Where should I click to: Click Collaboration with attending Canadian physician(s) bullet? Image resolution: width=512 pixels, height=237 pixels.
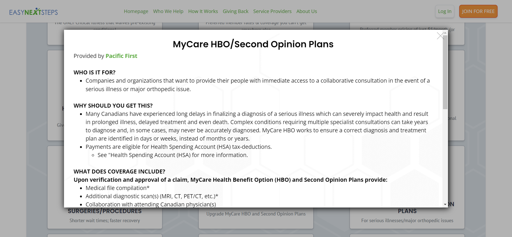[x=151, y=204]
